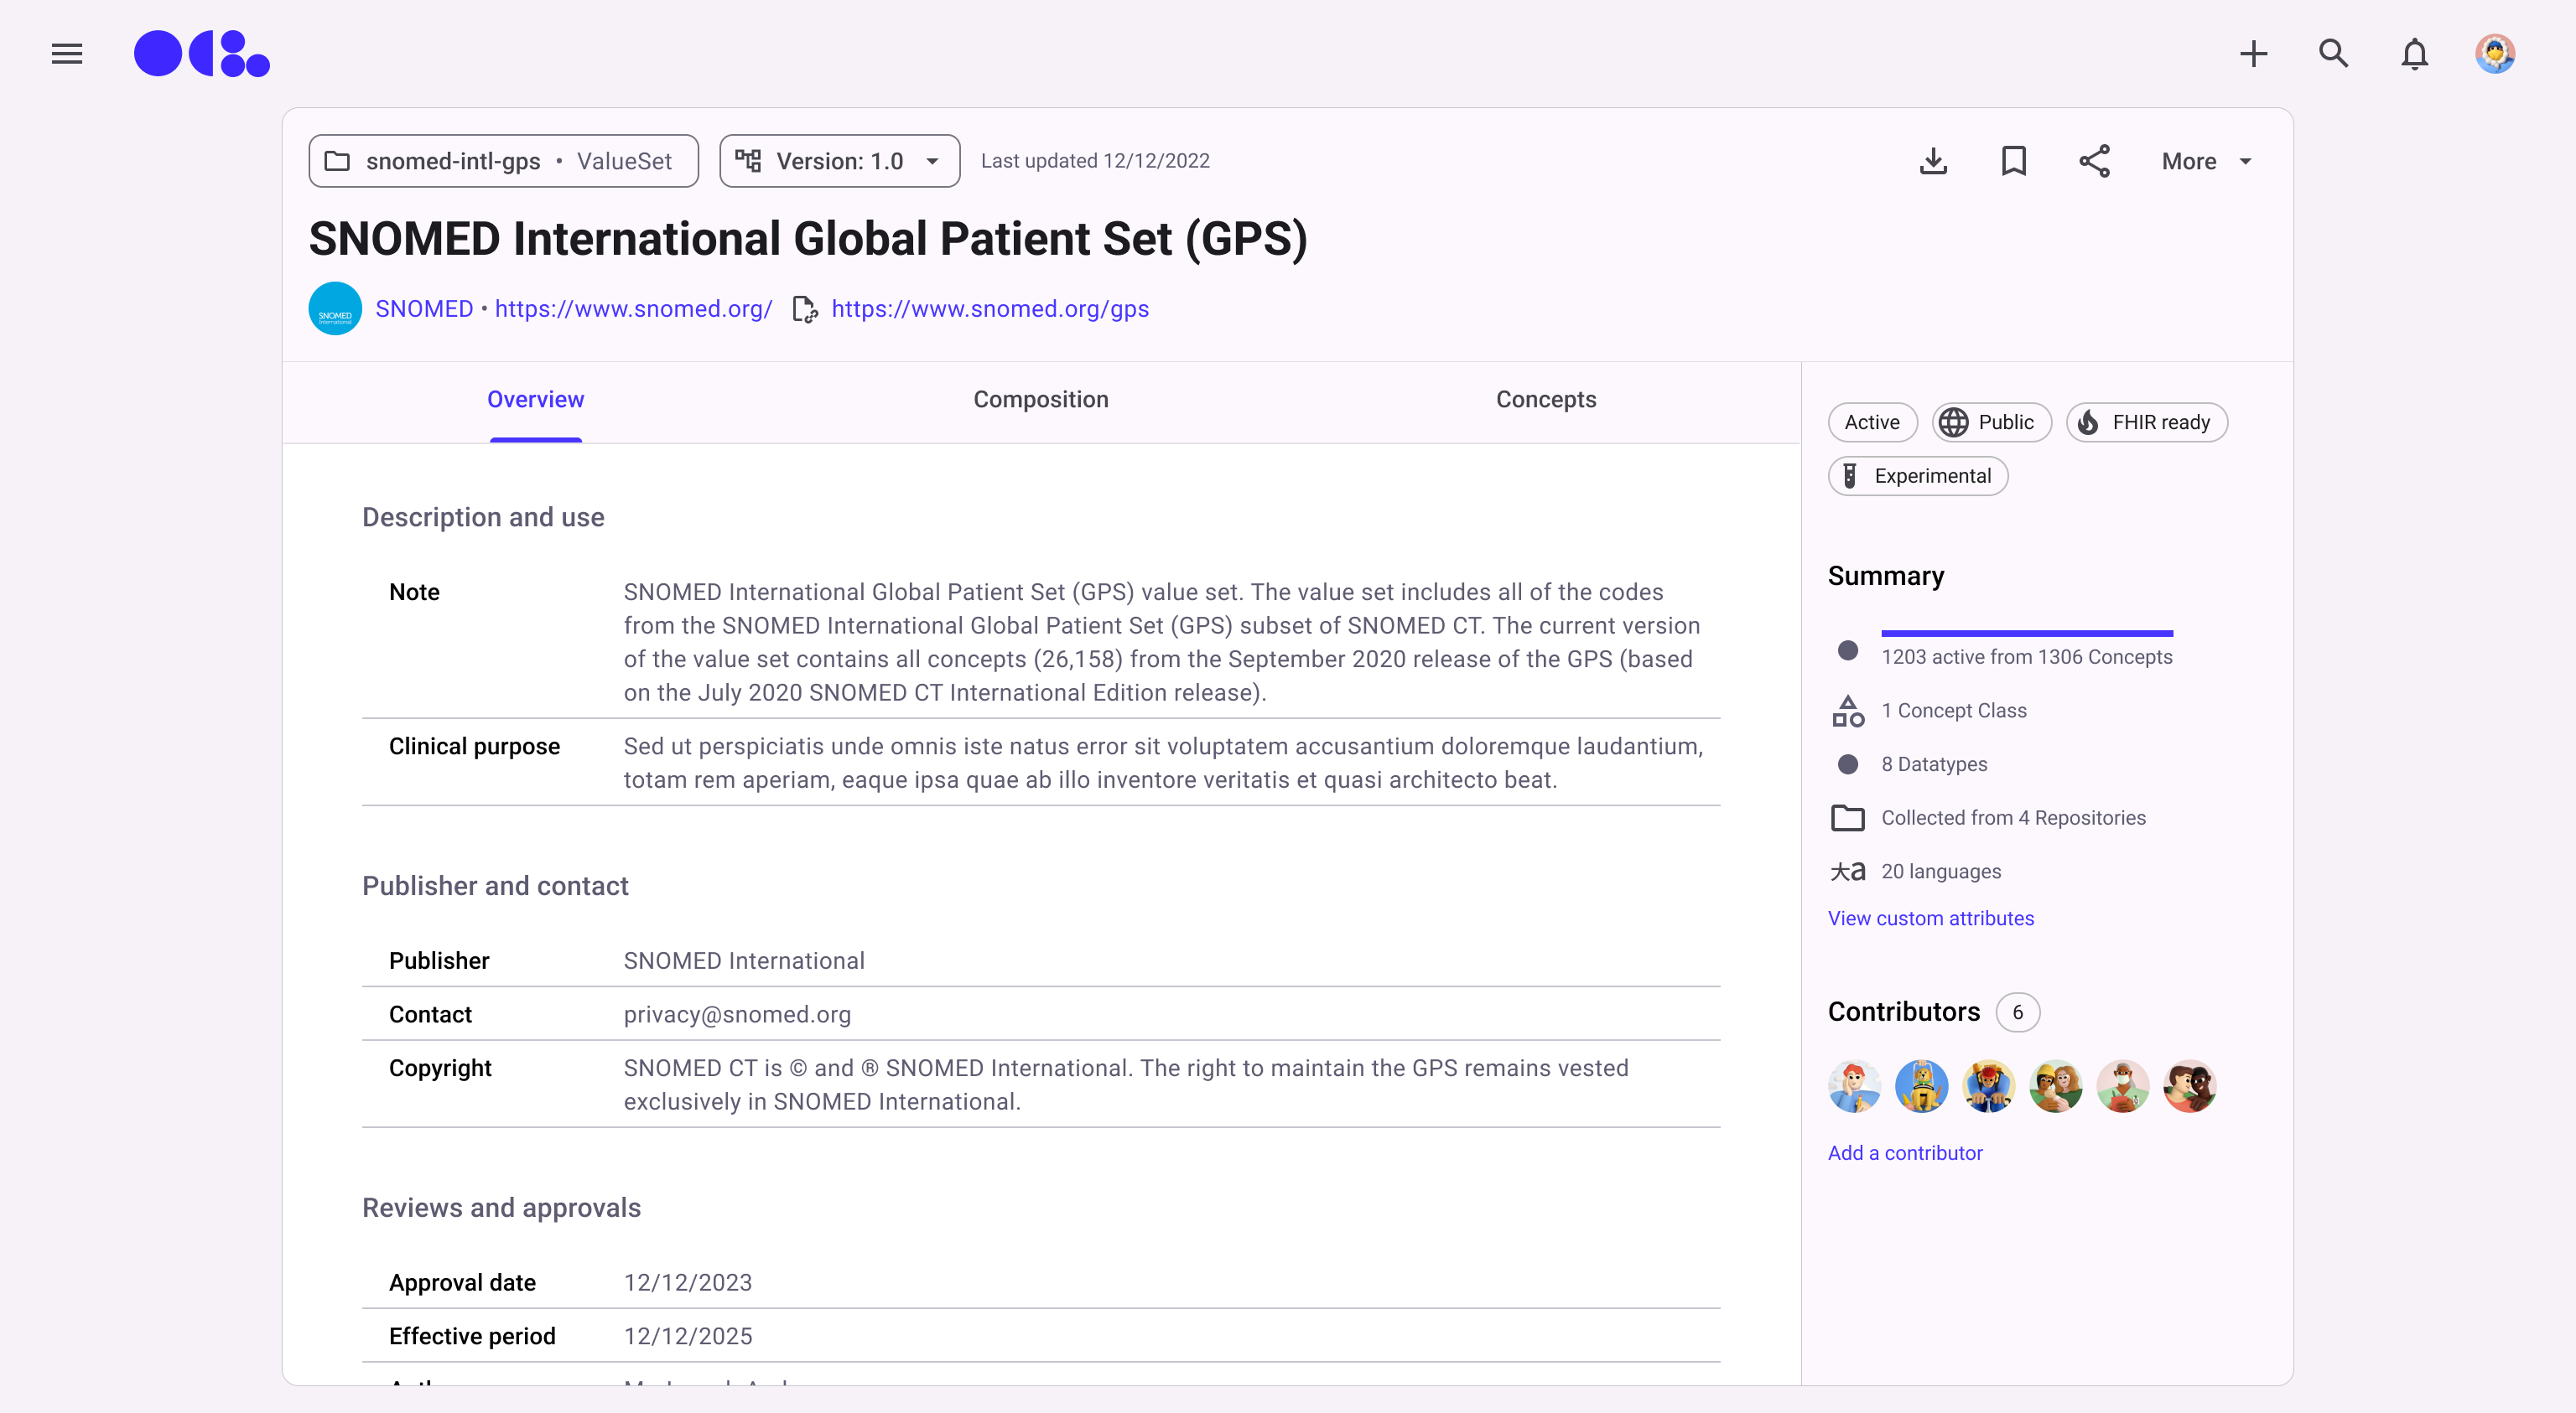Screen dimensions: 2576x1413
Task: Click the FHIR ready chip
Action: coord(2146,422)
